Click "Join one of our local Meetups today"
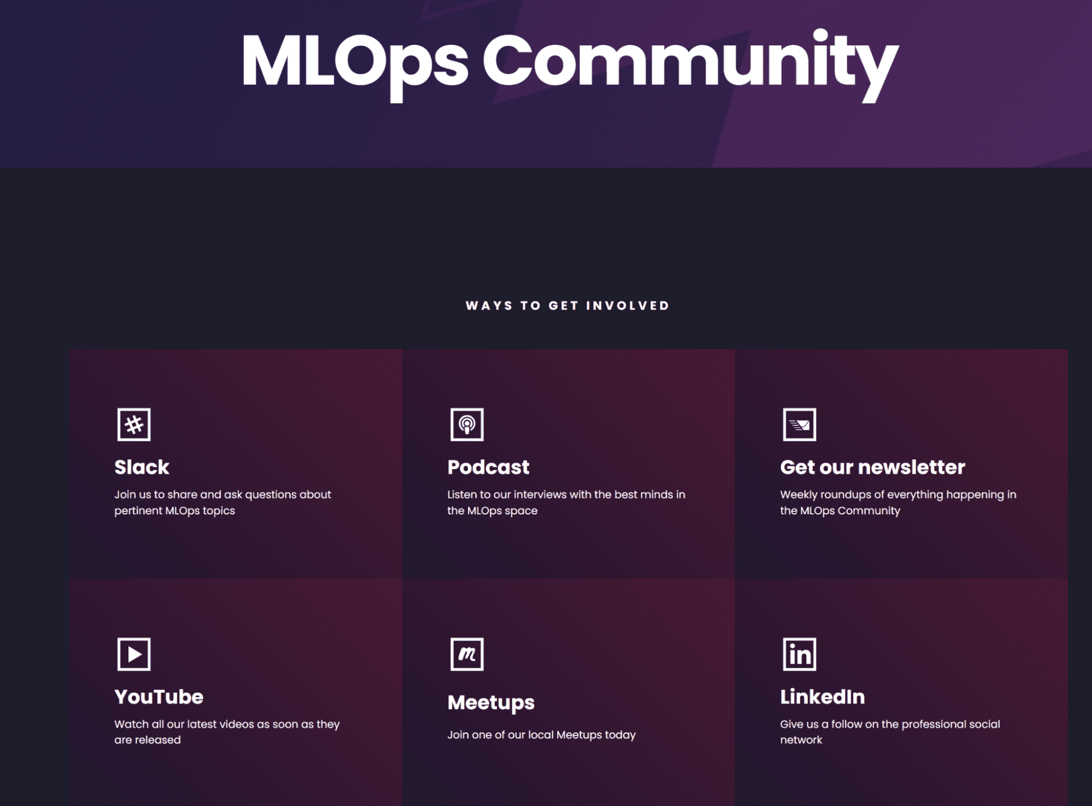Image resolution: width=1092 pixels, height=806 pixels. (x=541, y=735)
